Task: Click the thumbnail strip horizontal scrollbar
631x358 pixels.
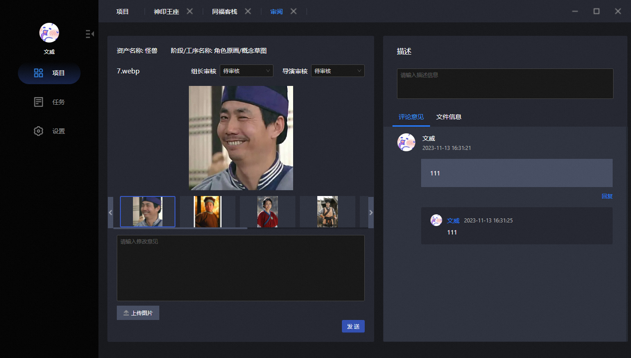Action: 180,228
